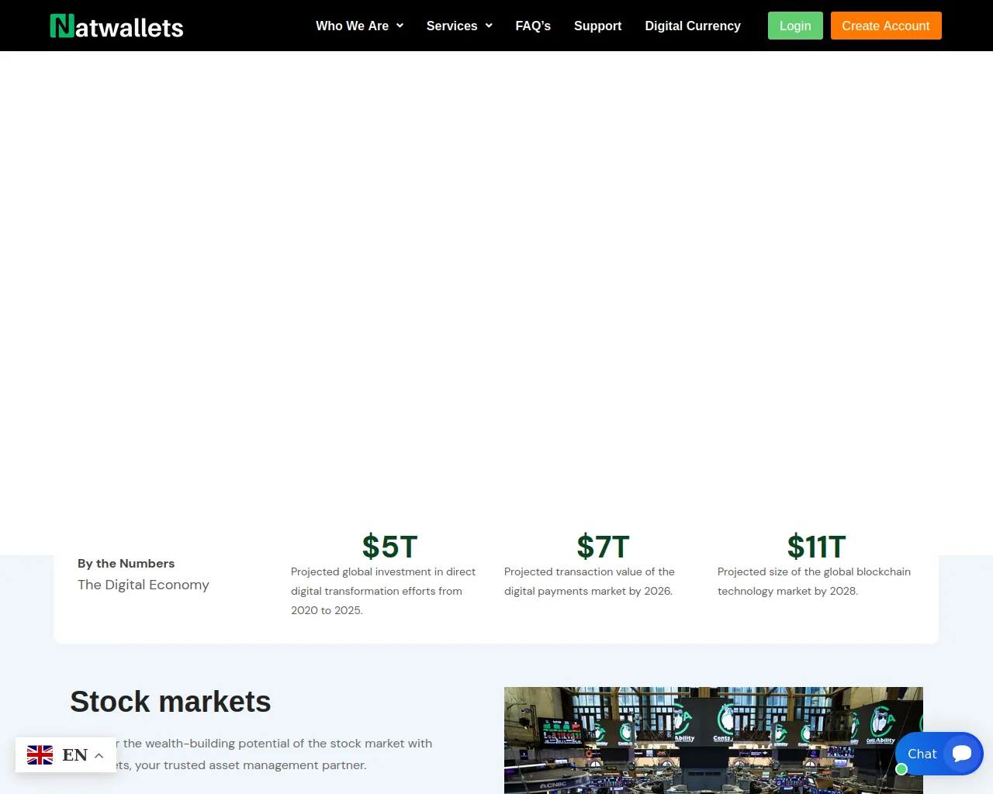The width and height of the screenshot is (993, 794).
Task: Click the $11T statistic figure
Action: tap(816, 547)
